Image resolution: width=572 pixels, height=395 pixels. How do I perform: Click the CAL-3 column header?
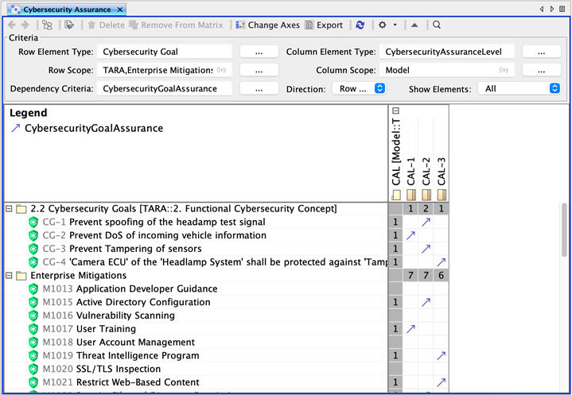click(x=441, y=179)
